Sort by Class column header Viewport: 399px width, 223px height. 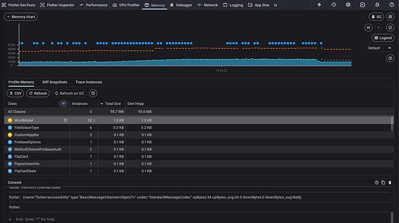12,104
